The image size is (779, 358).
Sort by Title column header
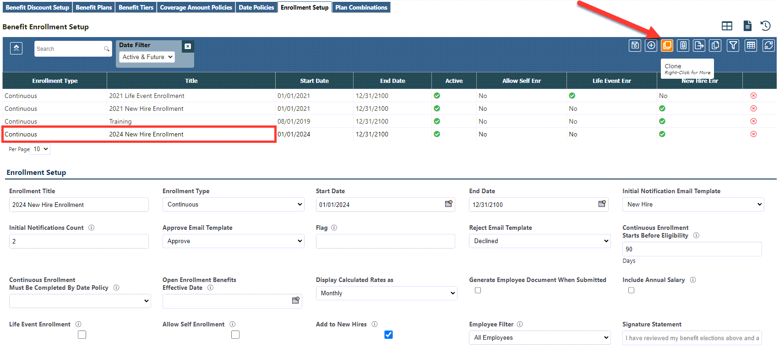(x=191, y=81)
